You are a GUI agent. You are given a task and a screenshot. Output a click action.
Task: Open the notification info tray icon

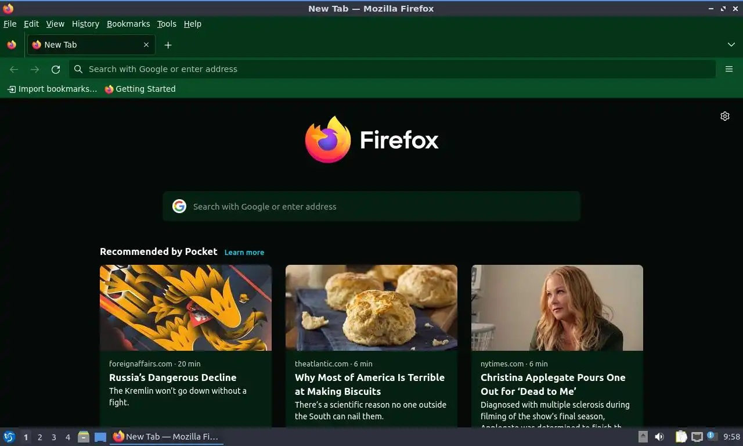(712, 436)
